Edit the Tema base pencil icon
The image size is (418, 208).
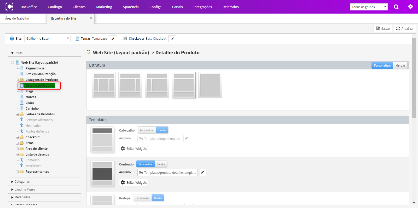click(113, 39)
